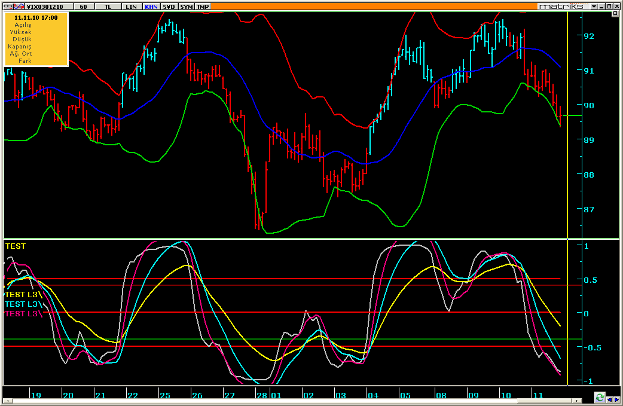
Task: Toggle the SVD option in the toolbar
Action: point(169,7)
